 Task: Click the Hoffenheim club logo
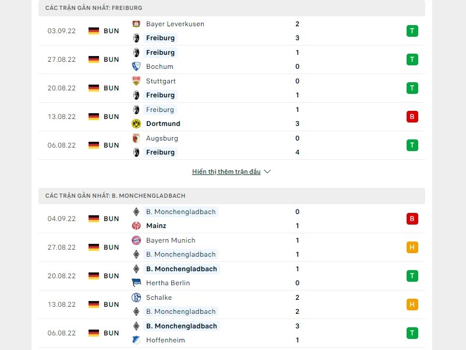point(137,340)
